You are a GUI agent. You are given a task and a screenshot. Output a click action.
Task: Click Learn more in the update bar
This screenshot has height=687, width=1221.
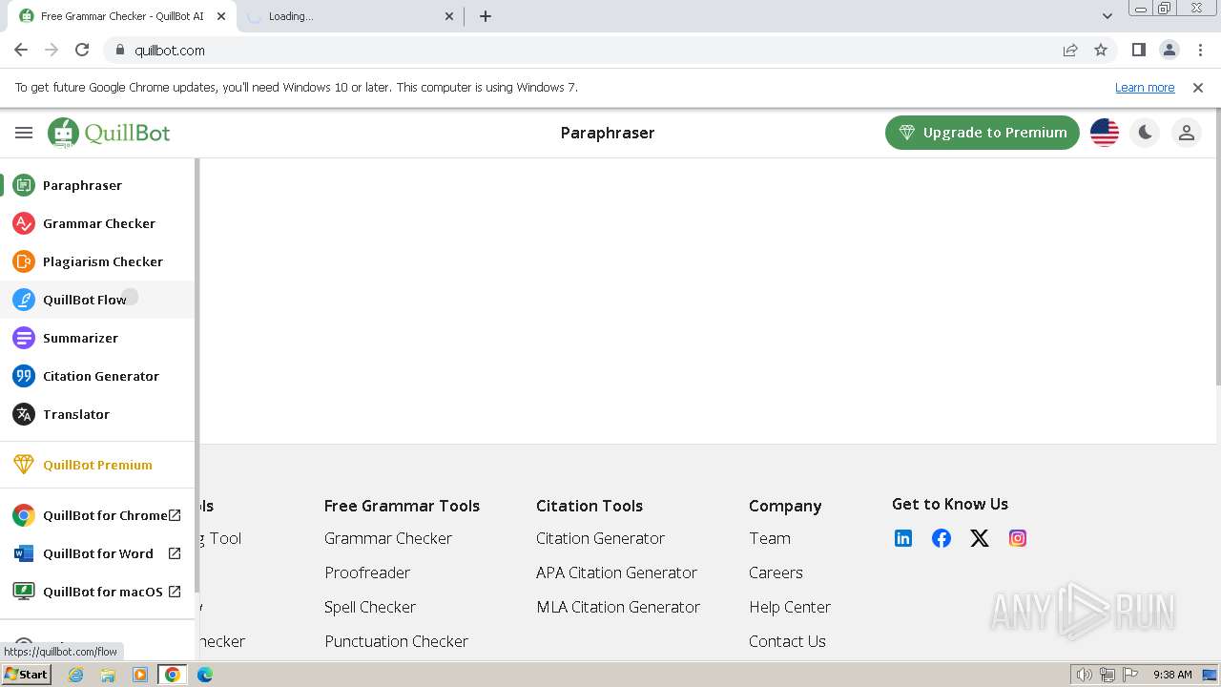pyautogui.click(x=1145, y=87)
